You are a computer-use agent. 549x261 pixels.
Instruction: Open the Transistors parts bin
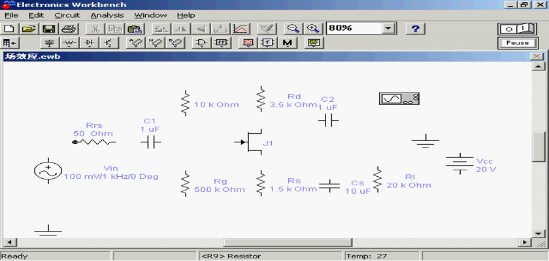tap(109, 43)
